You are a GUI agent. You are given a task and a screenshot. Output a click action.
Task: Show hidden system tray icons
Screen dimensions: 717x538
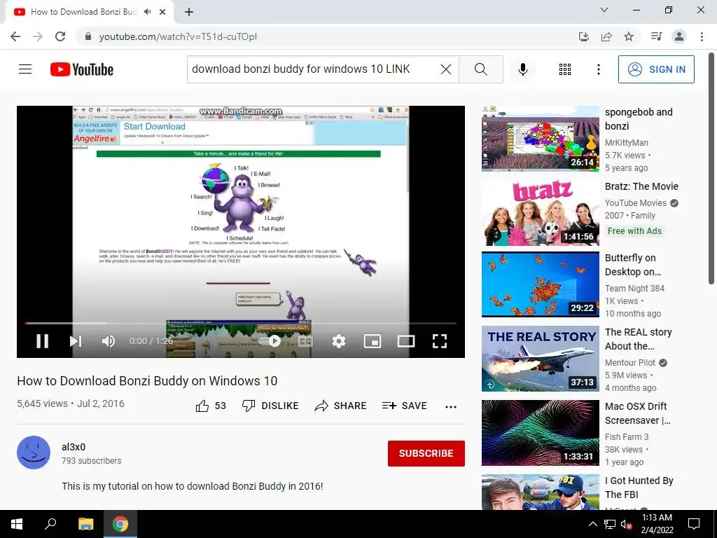[x=592, y=524]
